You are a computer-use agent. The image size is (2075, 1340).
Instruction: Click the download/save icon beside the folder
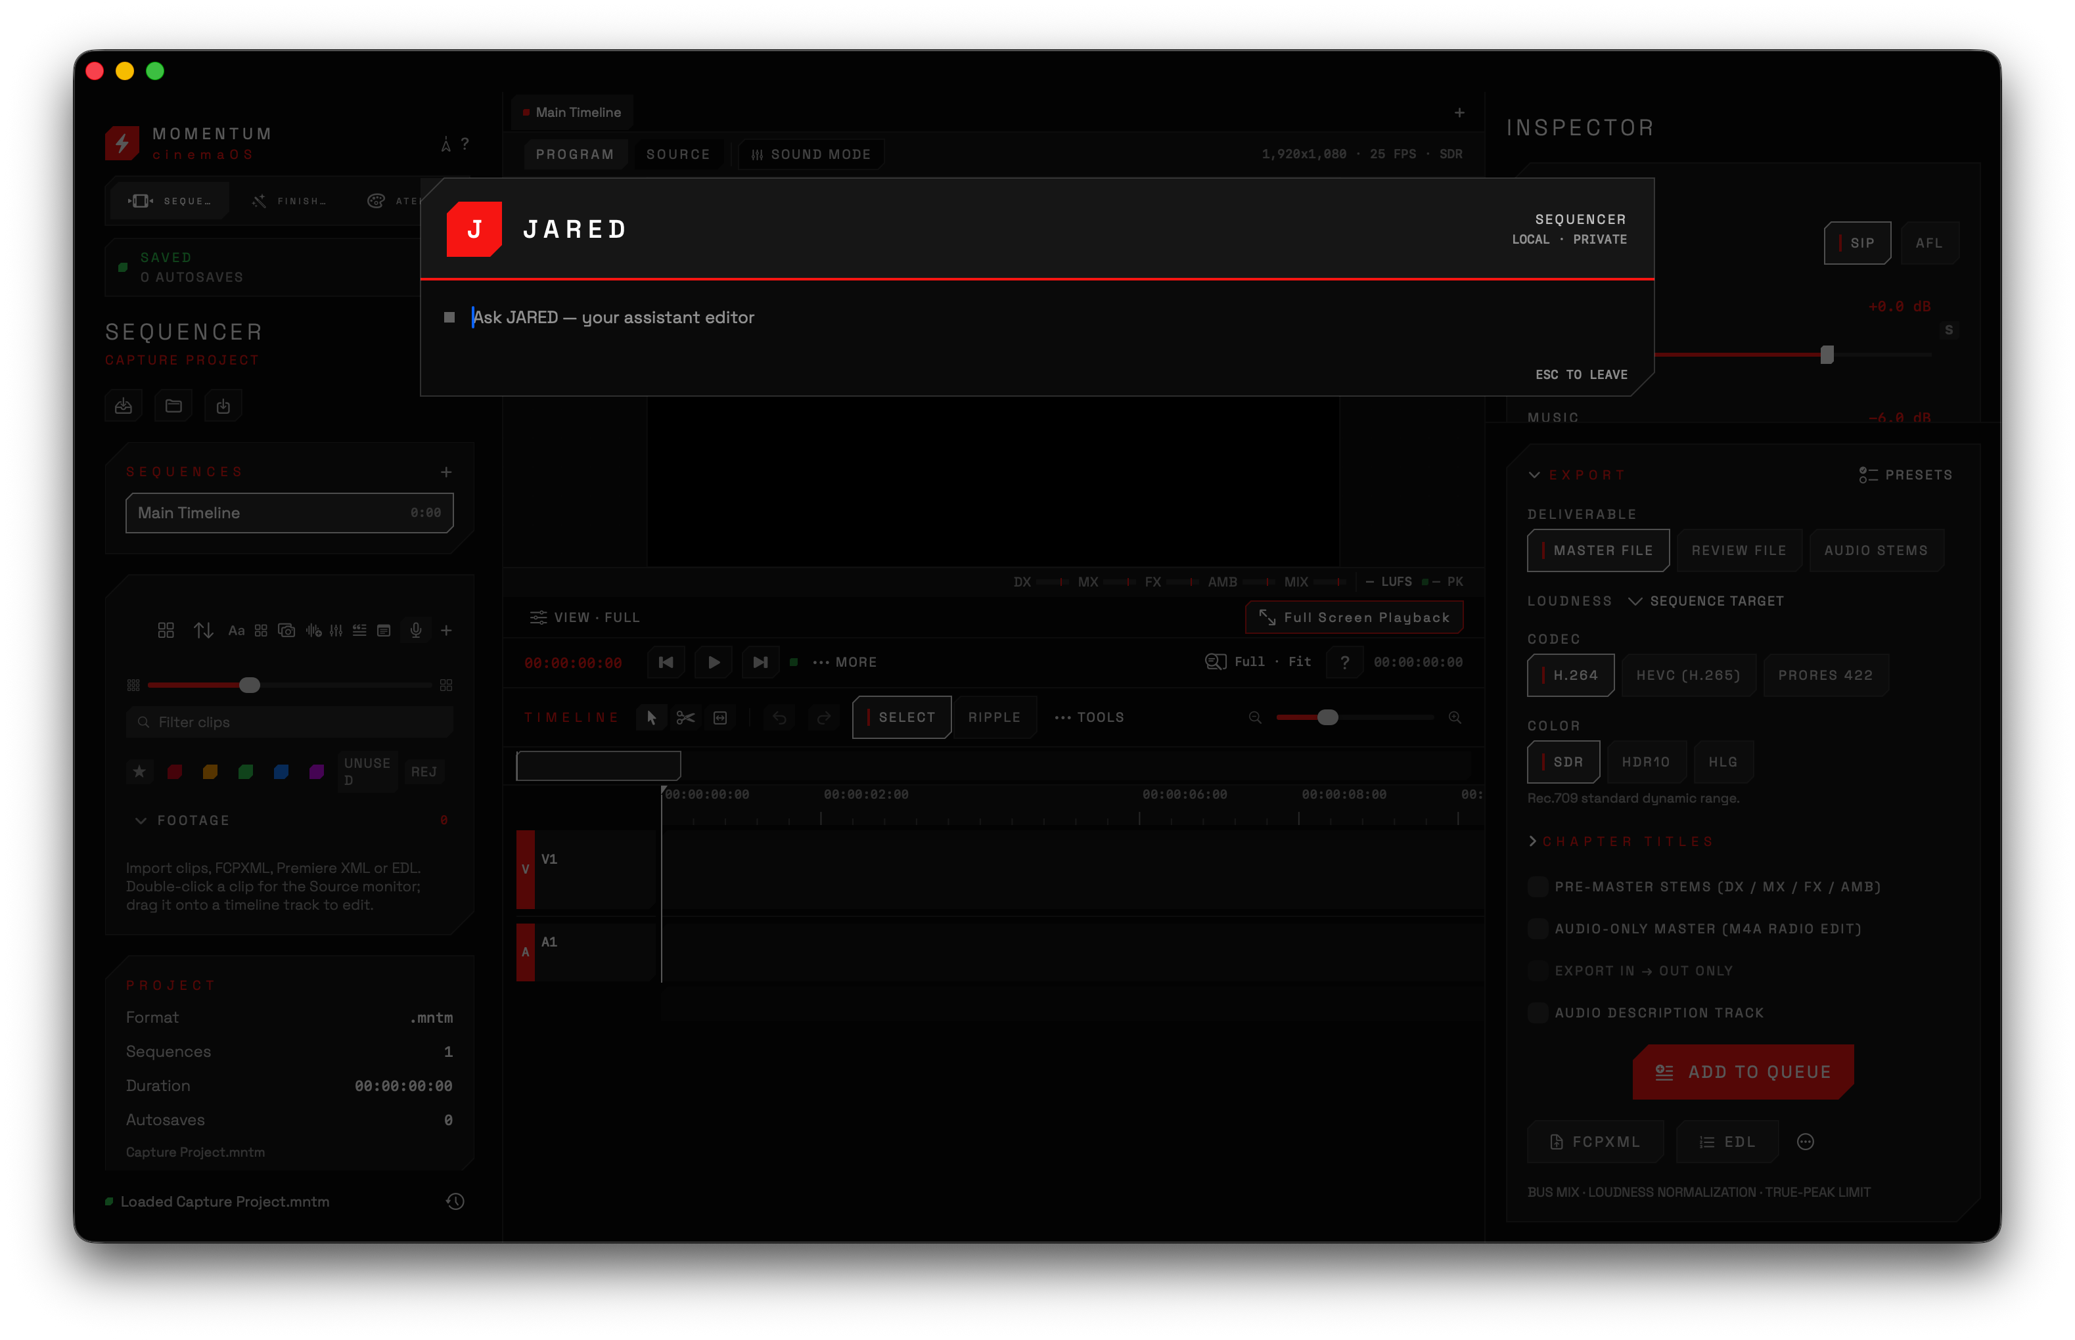223,407
